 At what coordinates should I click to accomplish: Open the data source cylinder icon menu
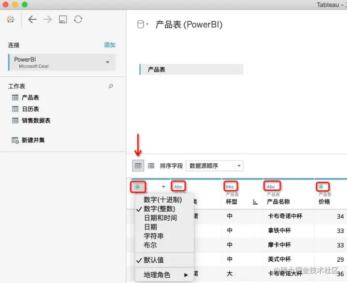143,25
